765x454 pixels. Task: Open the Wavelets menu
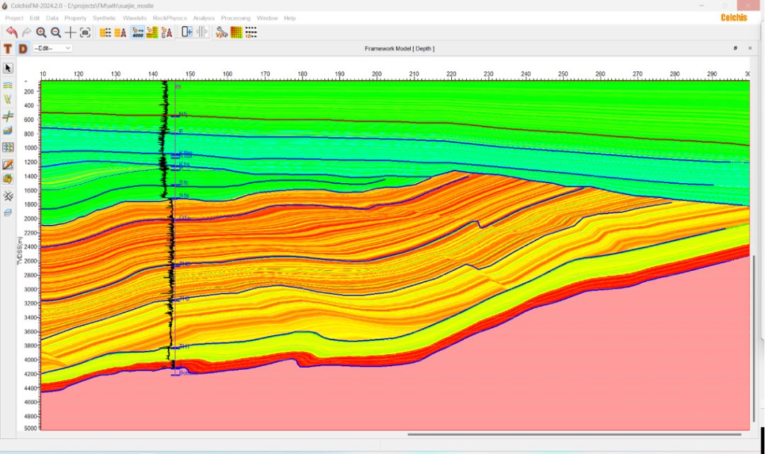click(135, 18)
